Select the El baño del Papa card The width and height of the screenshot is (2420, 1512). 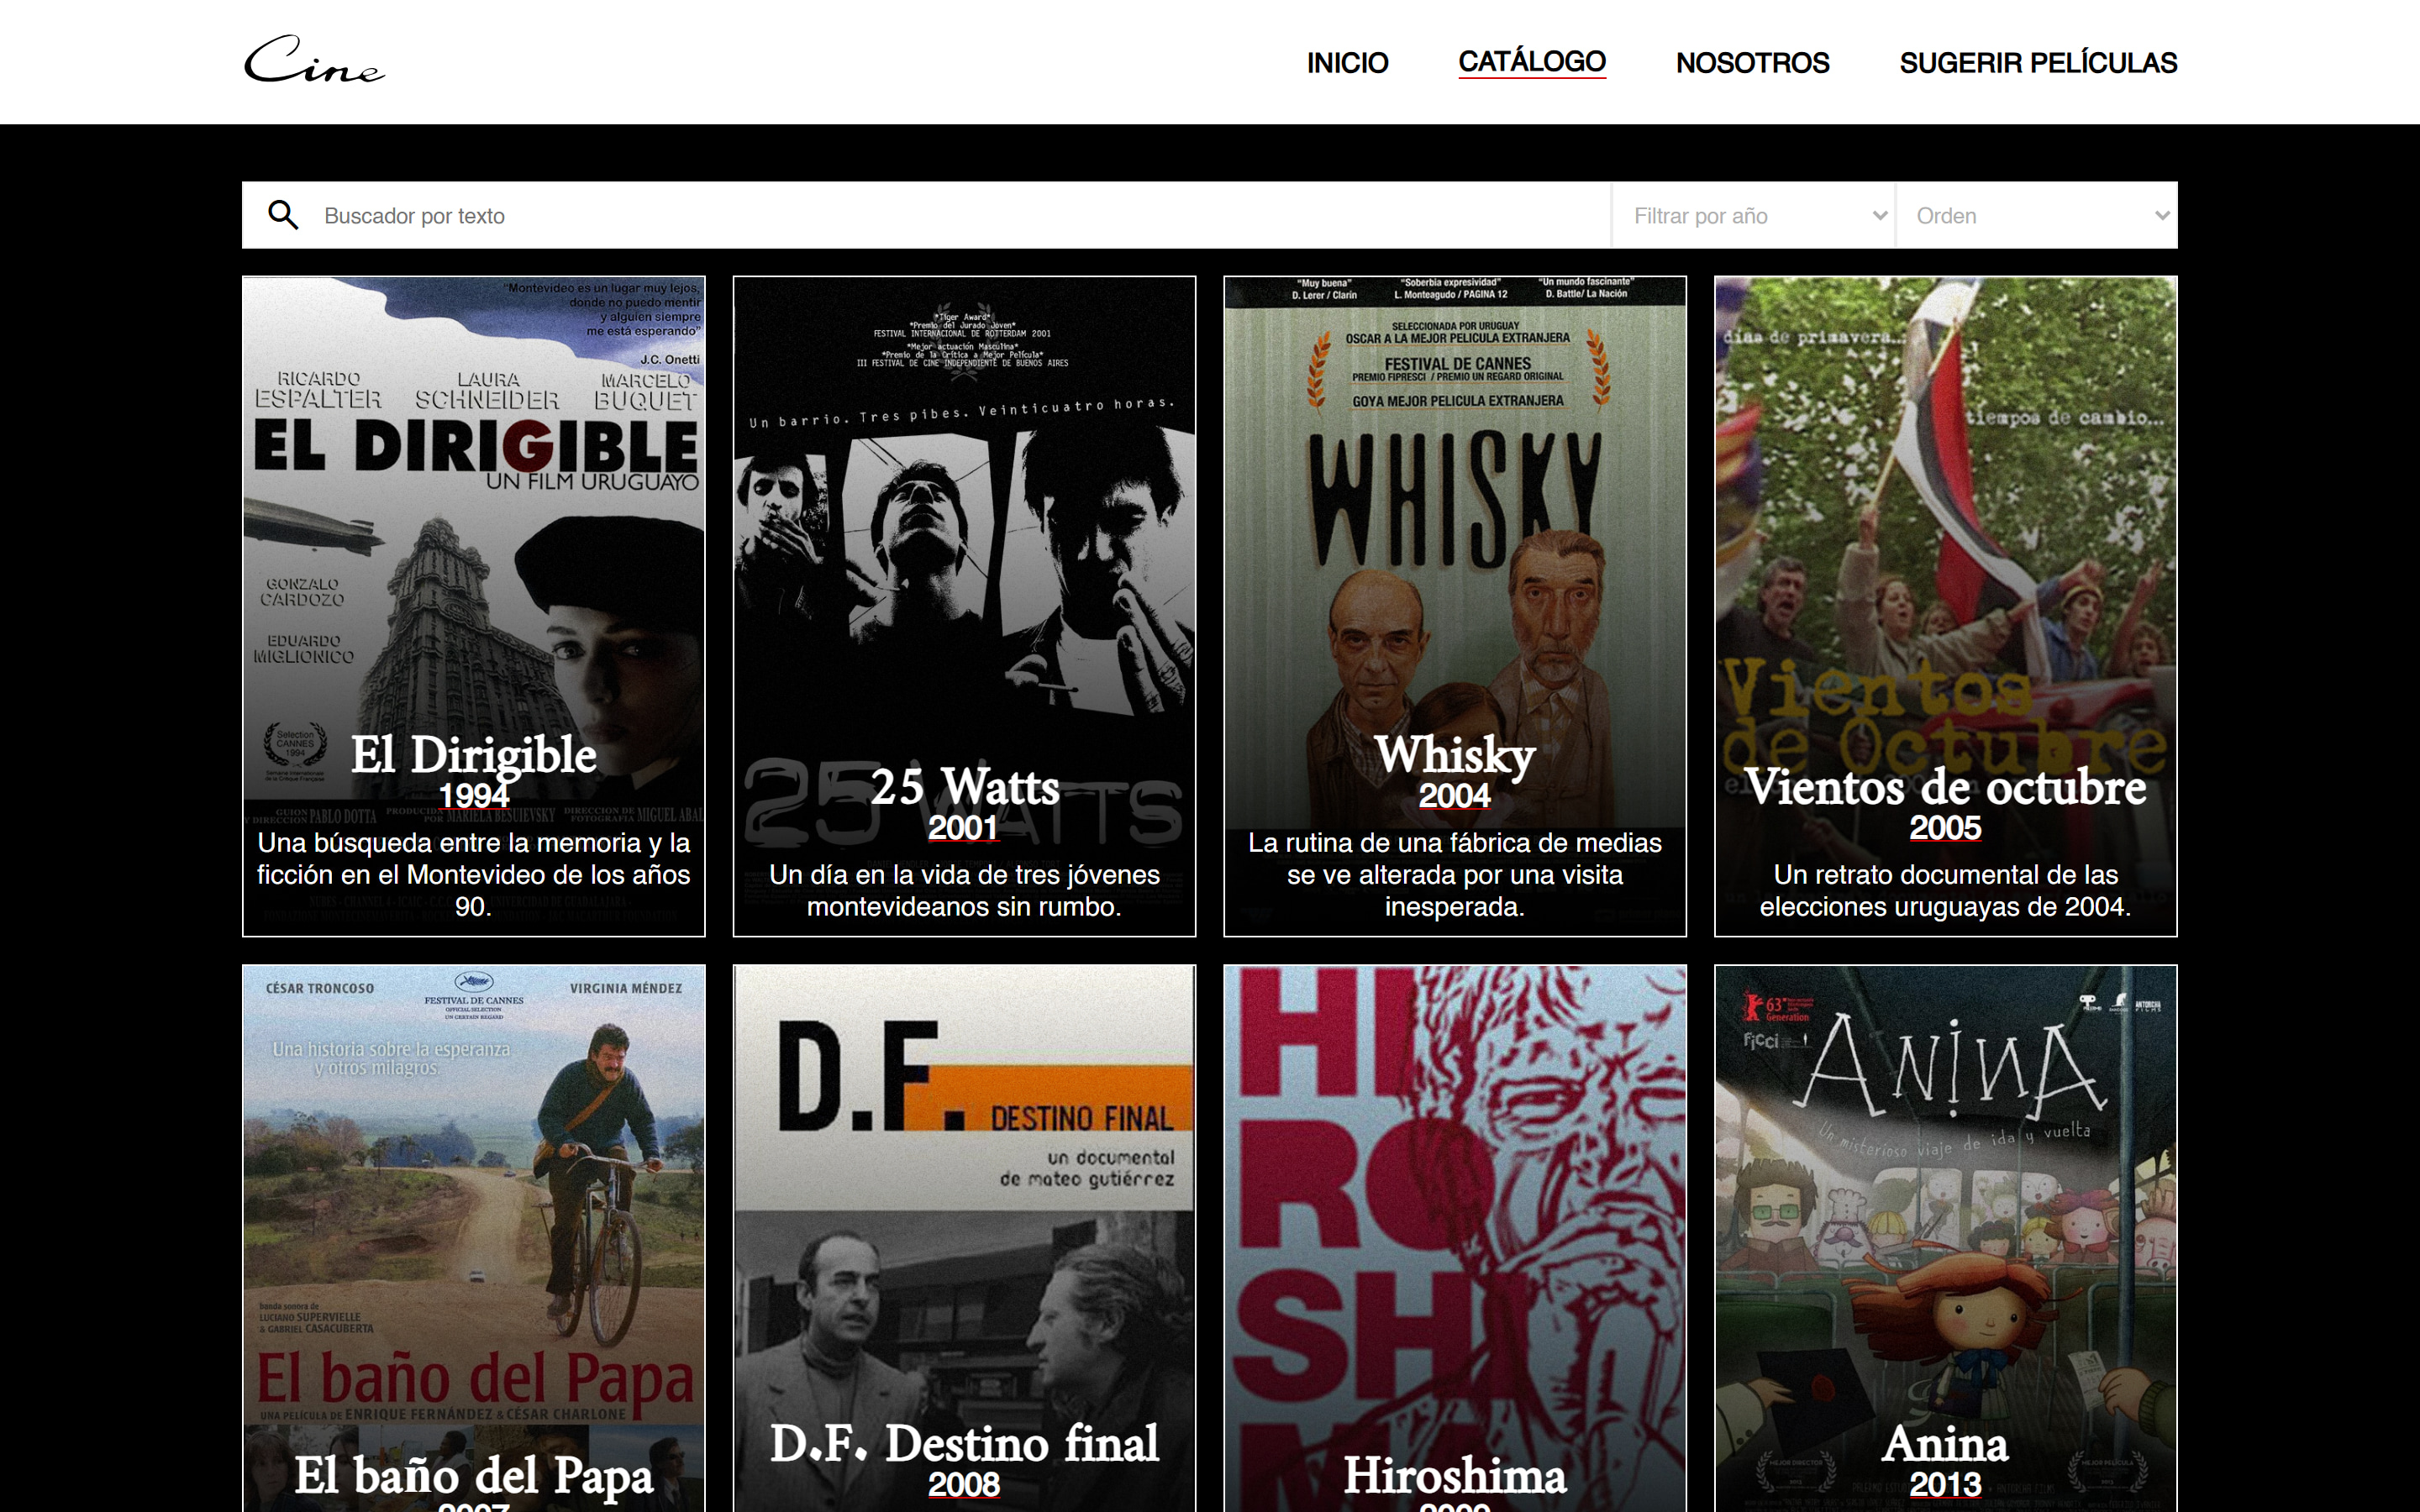point(474,1238)
